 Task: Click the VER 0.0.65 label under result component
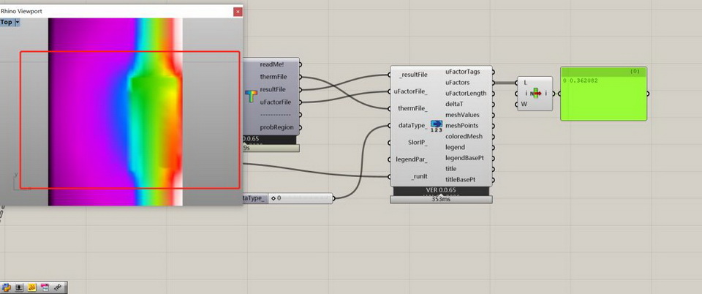tap(440, 190)
